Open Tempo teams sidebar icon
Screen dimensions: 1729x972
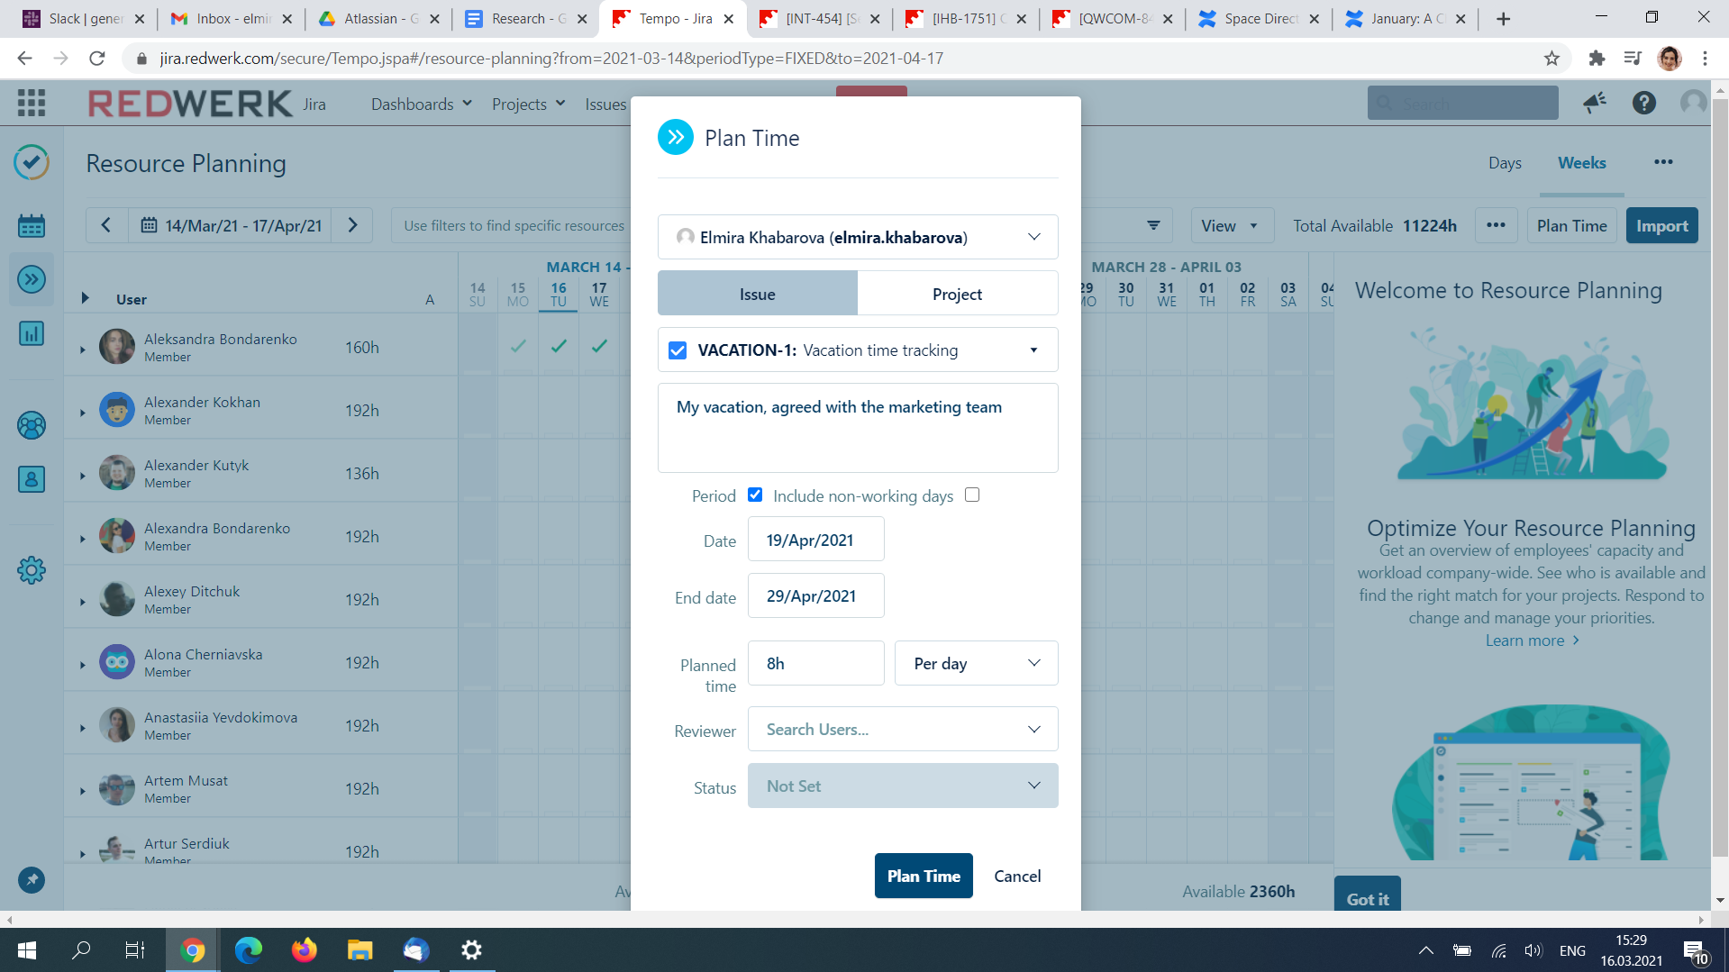click(32, 425)
